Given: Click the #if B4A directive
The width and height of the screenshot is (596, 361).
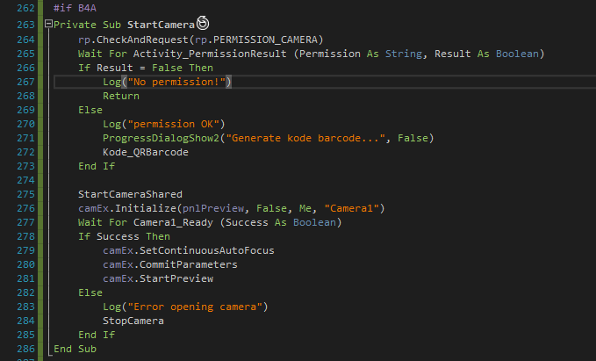Looking at the screenshot, I should coord(69,8).
